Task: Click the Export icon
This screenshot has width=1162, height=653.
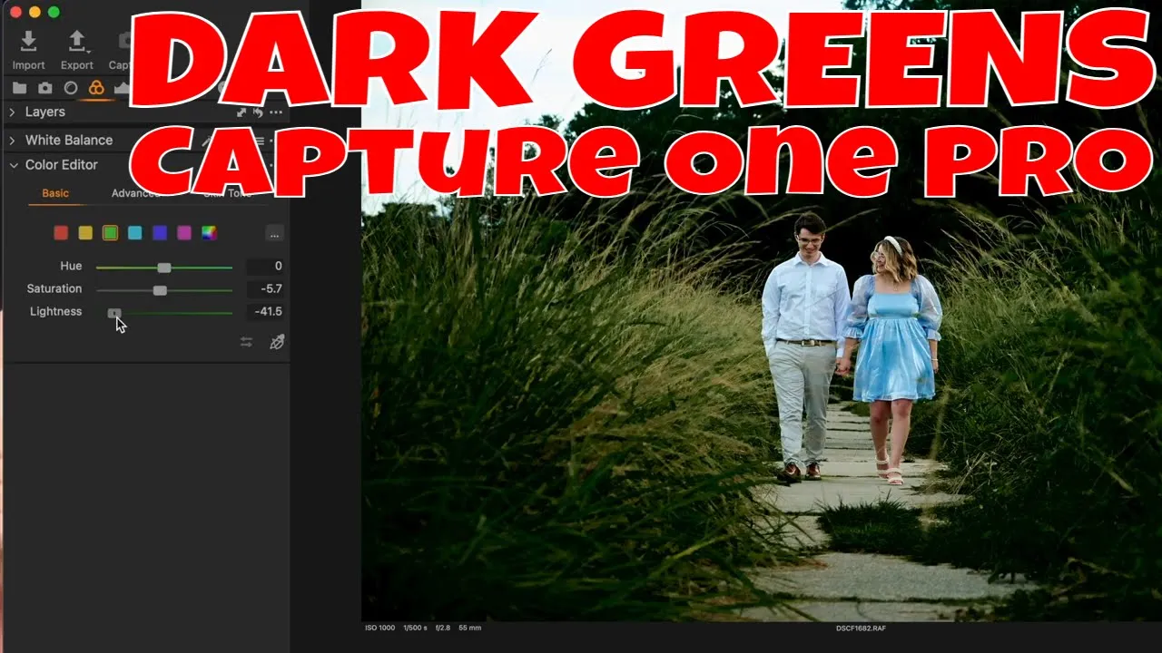Action: click(x=76, y=41)
